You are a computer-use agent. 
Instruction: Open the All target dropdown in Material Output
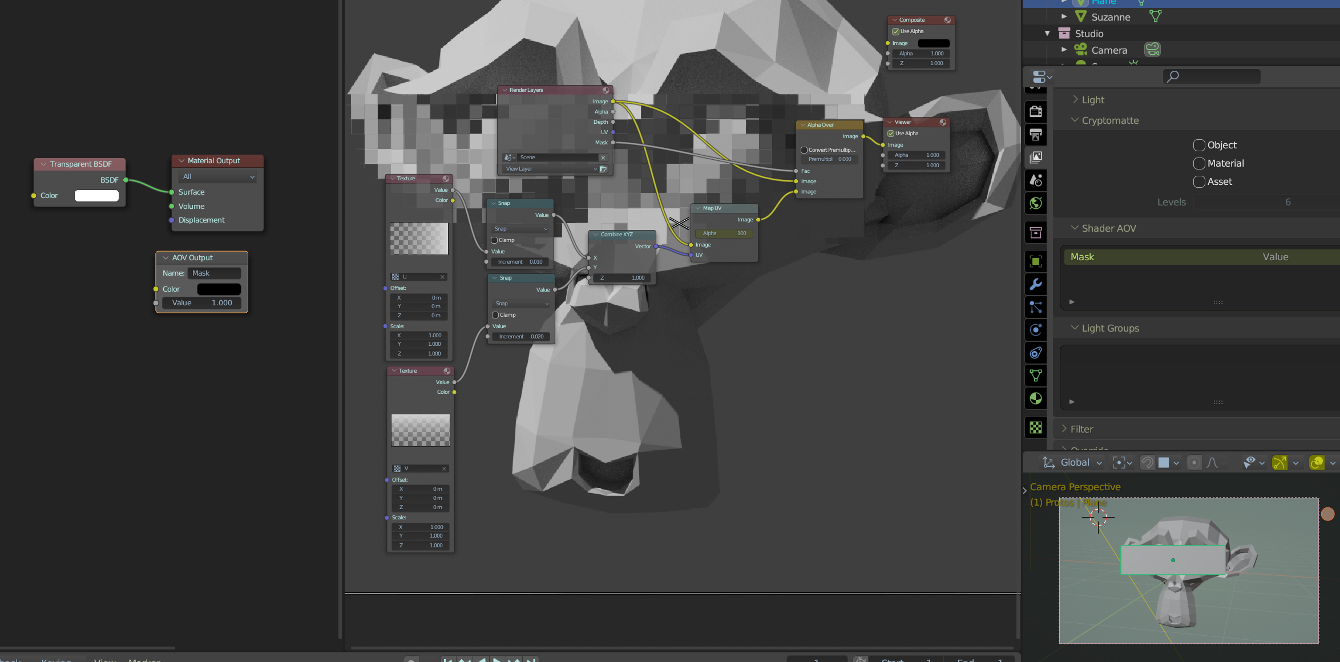pos(217,177)
